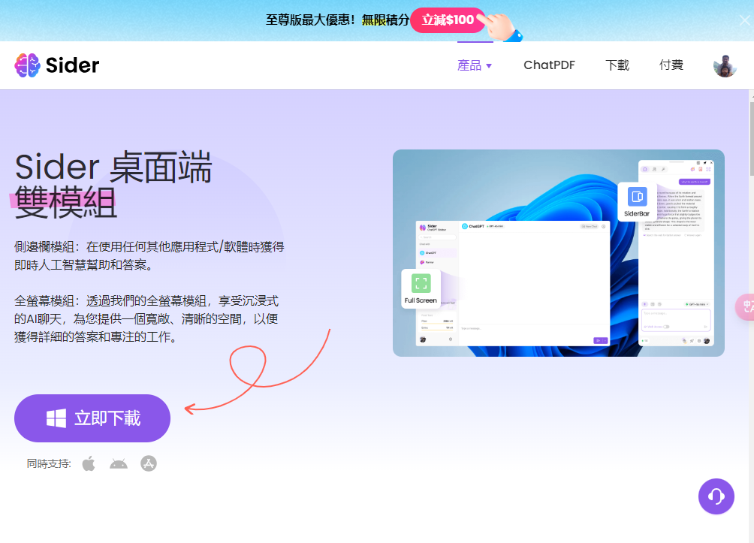Claim the 立減$100 discount offer

[448, 20]
